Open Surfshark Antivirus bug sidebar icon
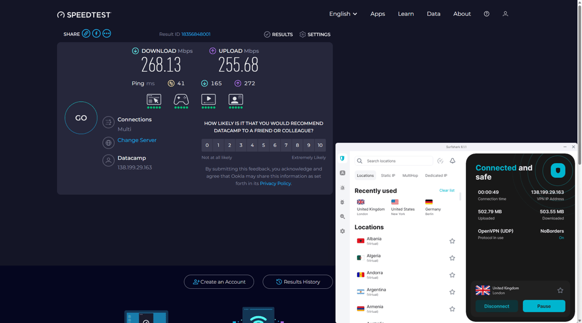582x323 pixels. pos(342,202)
